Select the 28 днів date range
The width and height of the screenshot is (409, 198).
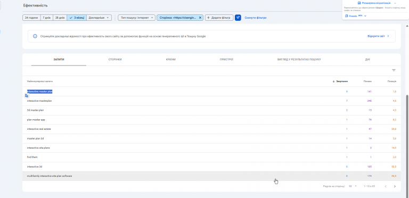coord(60,18)
